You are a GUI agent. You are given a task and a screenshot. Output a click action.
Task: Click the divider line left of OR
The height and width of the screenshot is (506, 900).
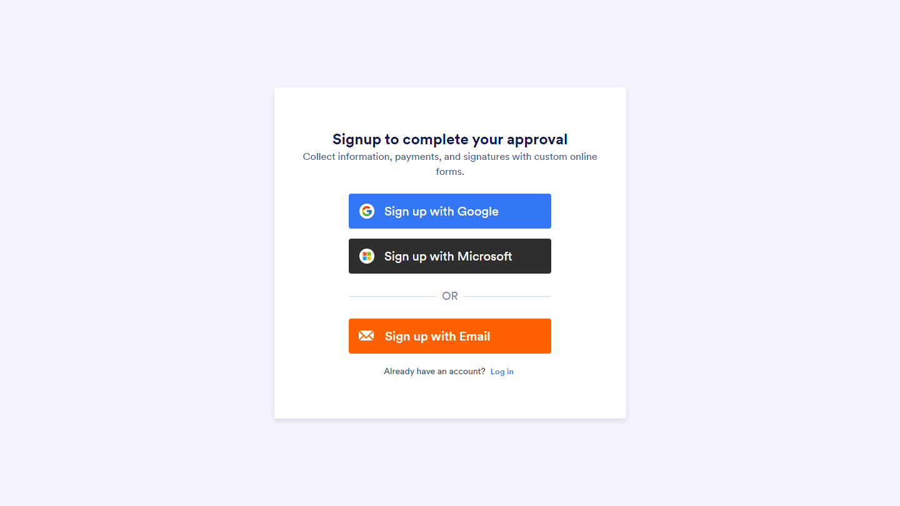392,296
